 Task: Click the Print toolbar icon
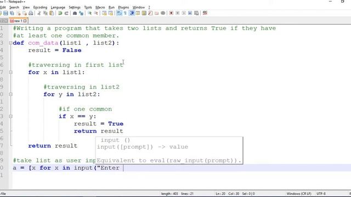(31, 13)
